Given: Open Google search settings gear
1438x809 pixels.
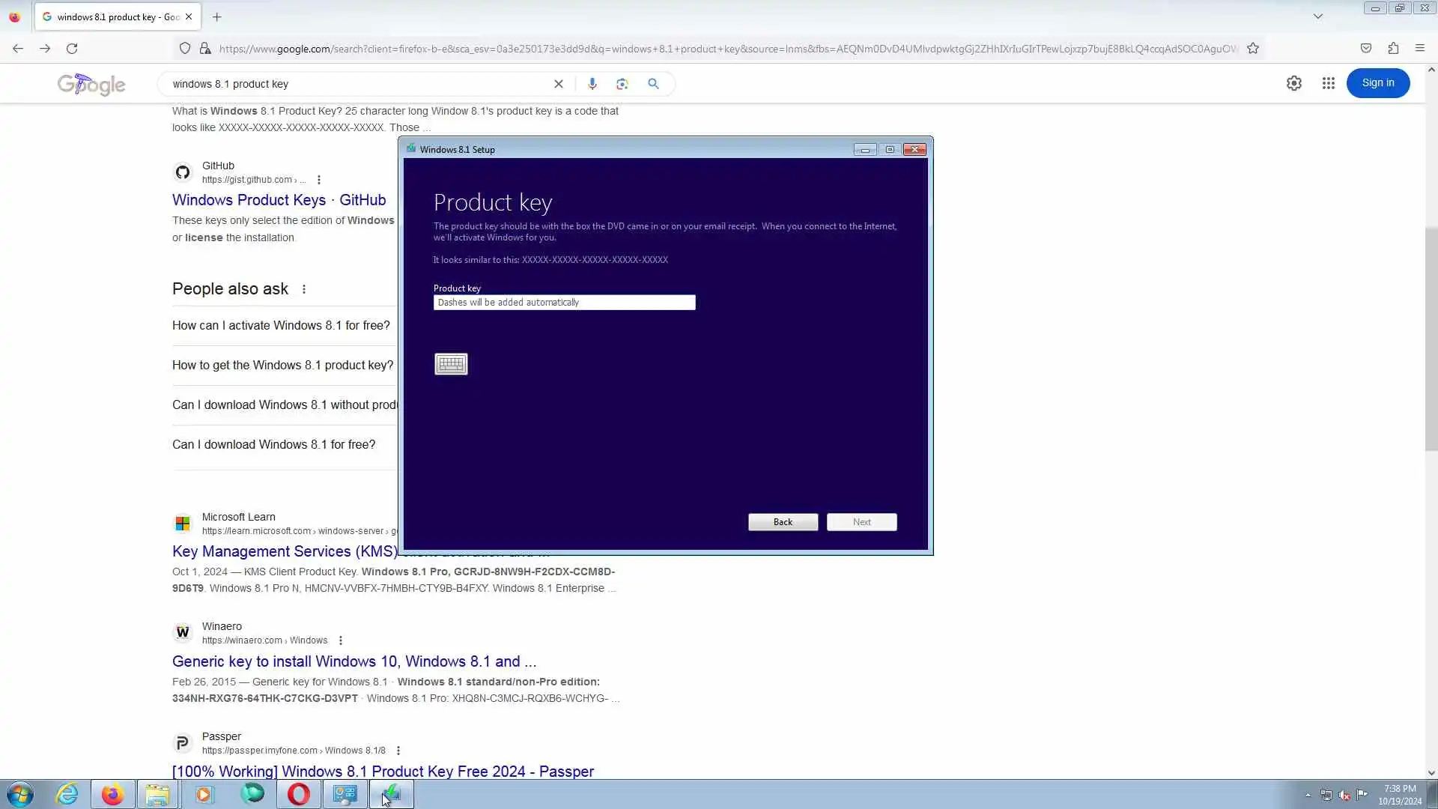Looking at the screenshot, I should [x=1293, y=83].
